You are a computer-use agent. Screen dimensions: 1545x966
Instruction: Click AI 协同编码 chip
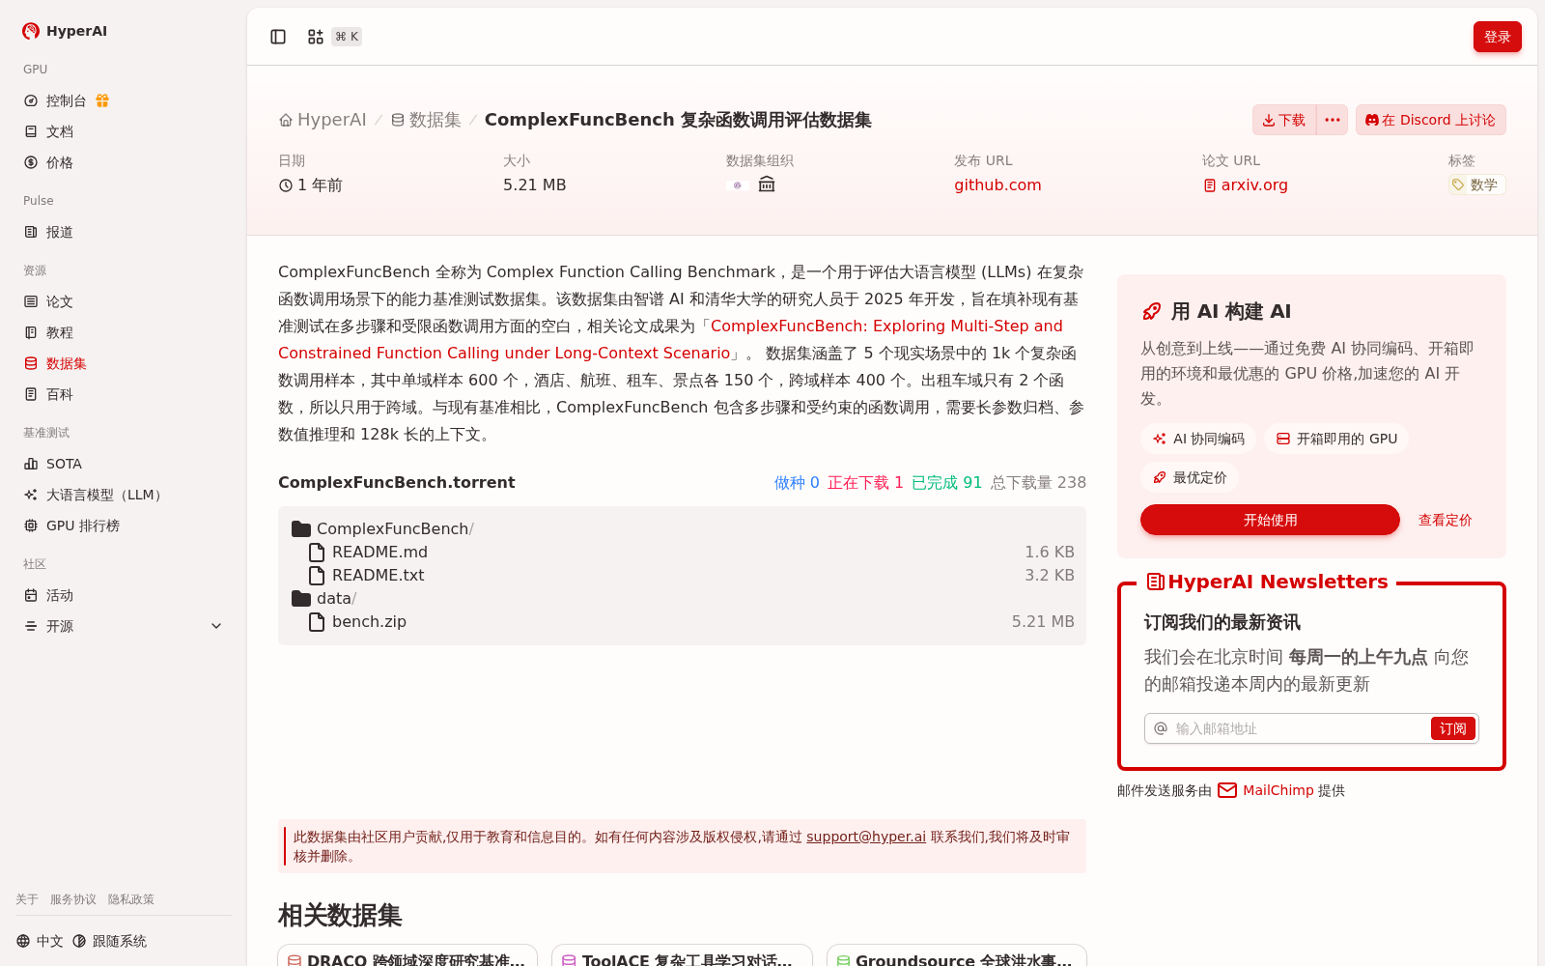pyautogui.click(x=1198, y=439)
